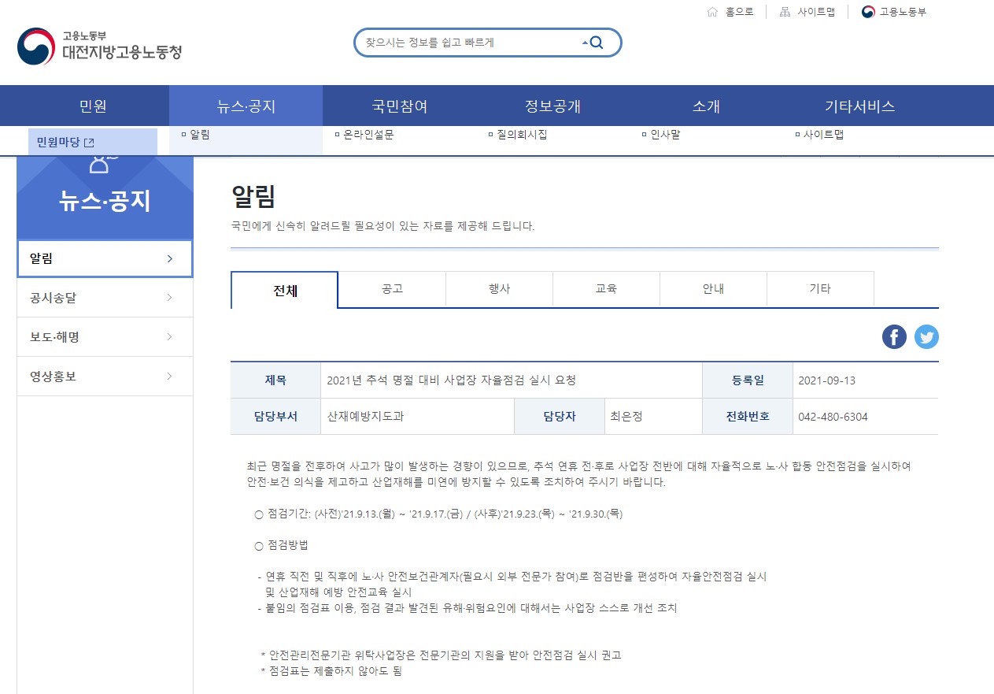Click the 고용노동부 emblem in the top bar

868,12
